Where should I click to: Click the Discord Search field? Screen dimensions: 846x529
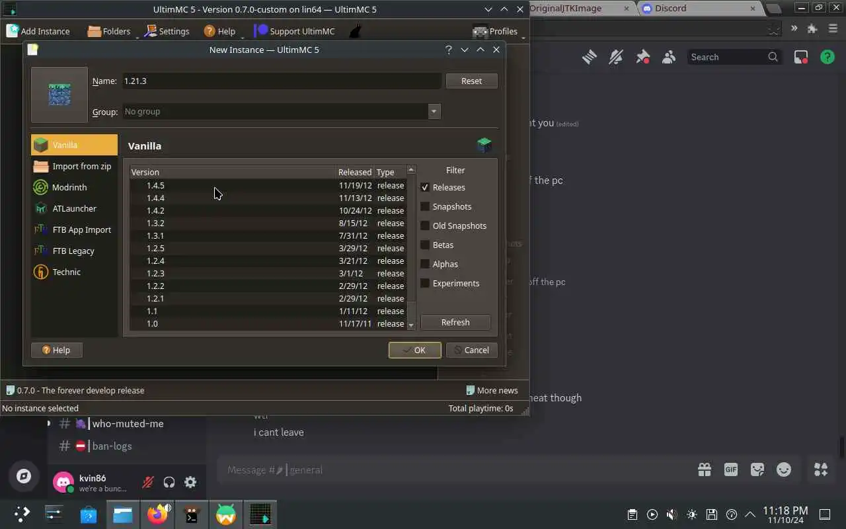(x=734, y=58)
